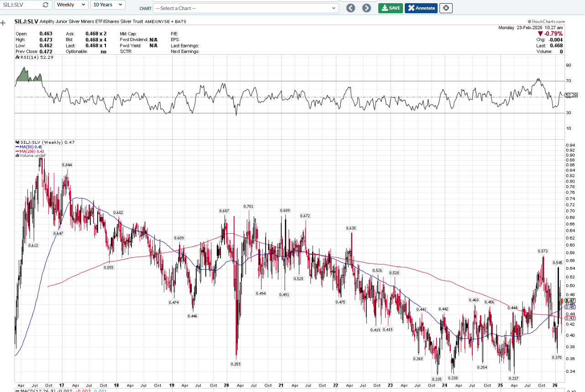Click the 0.573 peak price label
The height and width of the screenshot is (392, 585).
click(543, 251)
